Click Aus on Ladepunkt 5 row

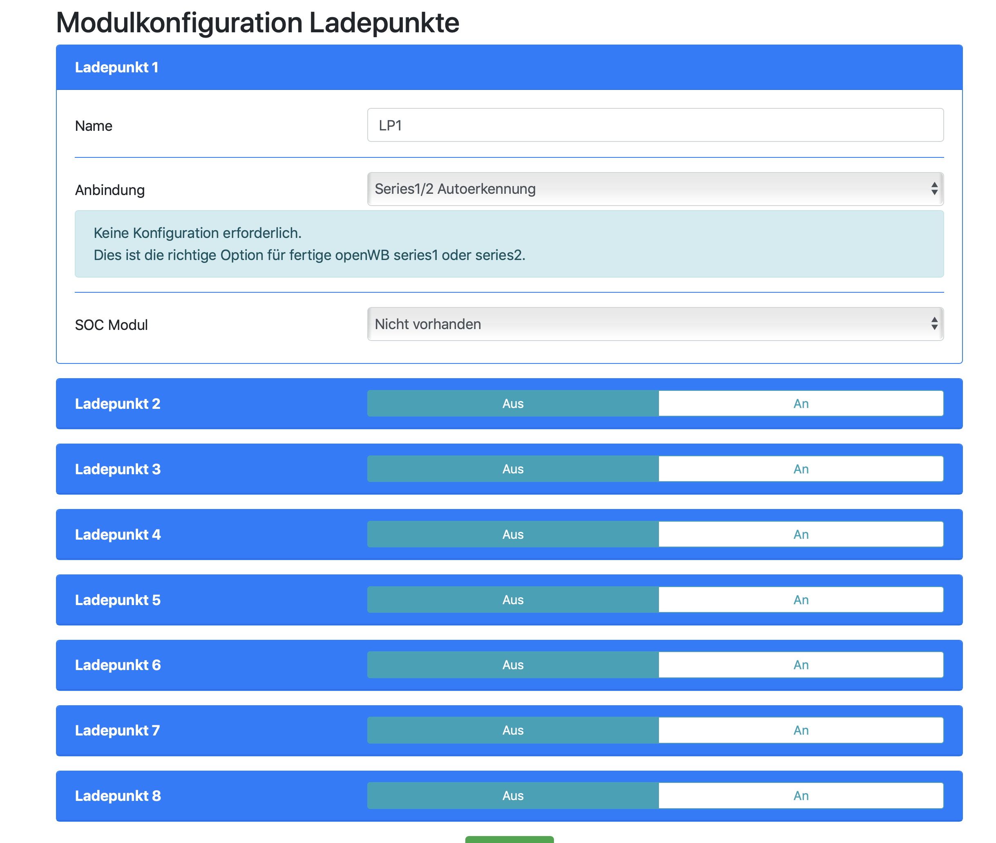513,600
